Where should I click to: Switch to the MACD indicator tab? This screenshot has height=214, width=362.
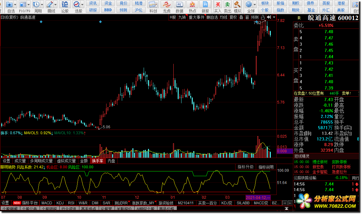[x=47, y=203]
